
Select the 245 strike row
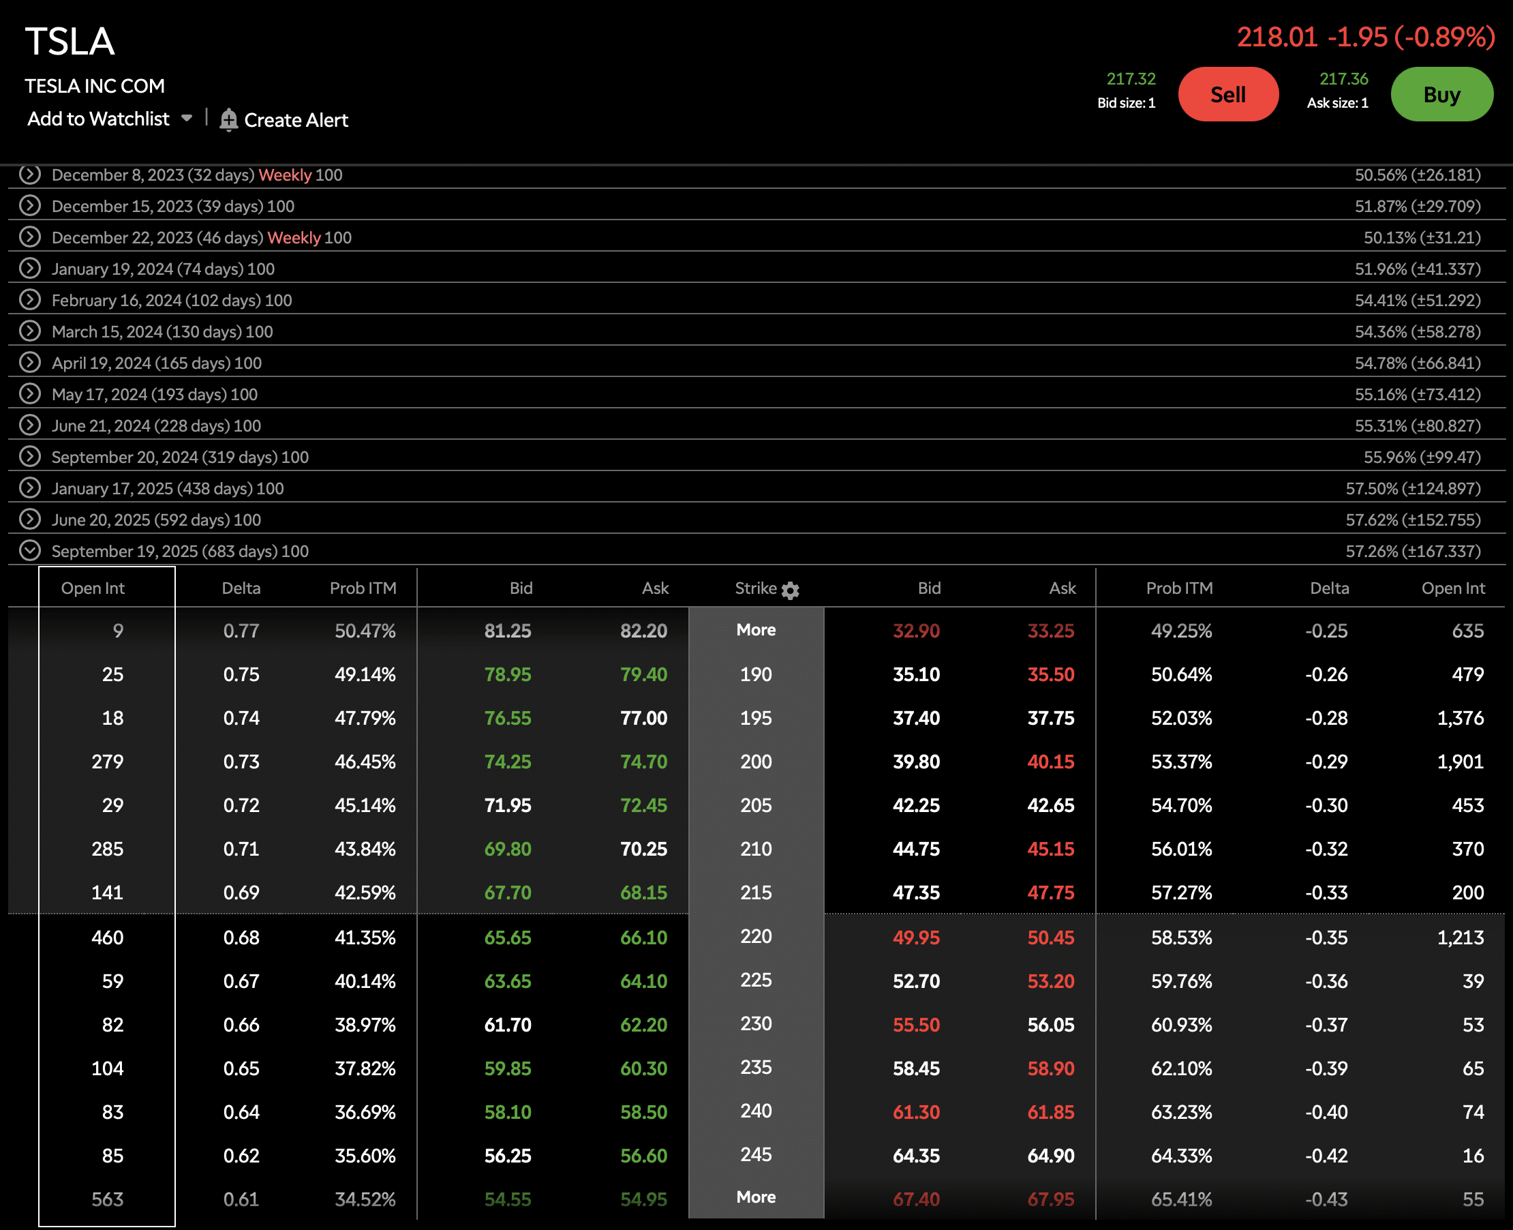click(x=756, y=1154)
